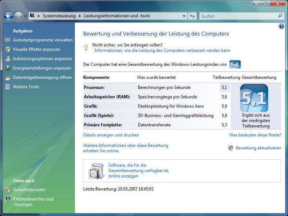The image size is (288, 216).
Task: Open Informationen, wie die Leistung verbessert werden kann
Action: [x=162, y=50]
